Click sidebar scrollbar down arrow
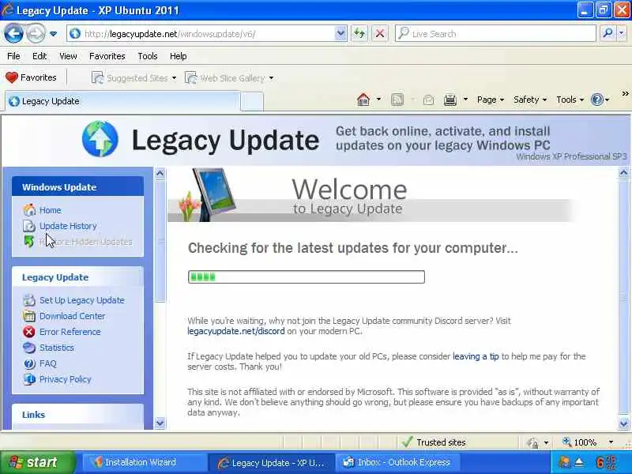632x474 pixels. click(x=160, y=423)
